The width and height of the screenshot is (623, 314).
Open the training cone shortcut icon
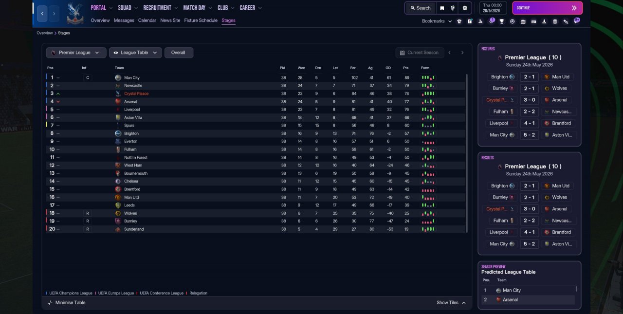point(544,21)
